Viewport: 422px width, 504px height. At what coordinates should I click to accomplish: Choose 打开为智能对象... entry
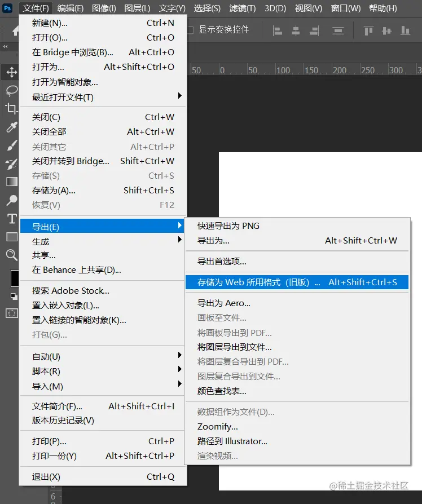pos(103,82)
